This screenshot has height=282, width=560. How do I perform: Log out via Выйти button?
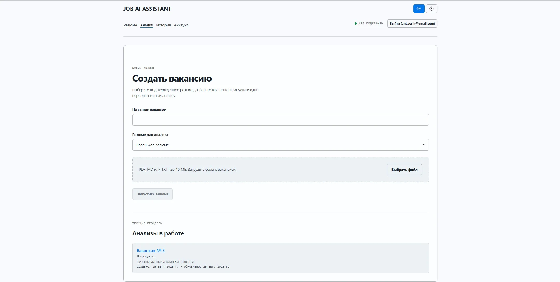coord(412,24)
